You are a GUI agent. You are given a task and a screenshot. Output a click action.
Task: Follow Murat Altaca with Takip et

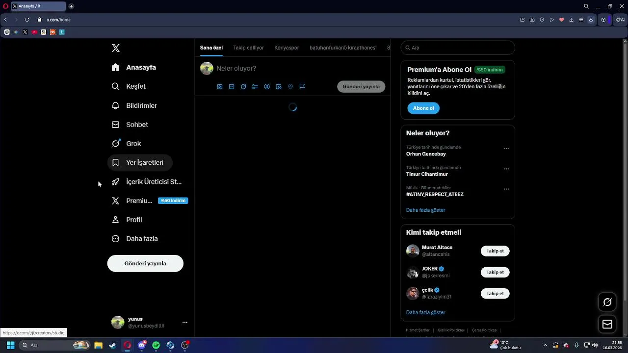click(x=495, y=251)
